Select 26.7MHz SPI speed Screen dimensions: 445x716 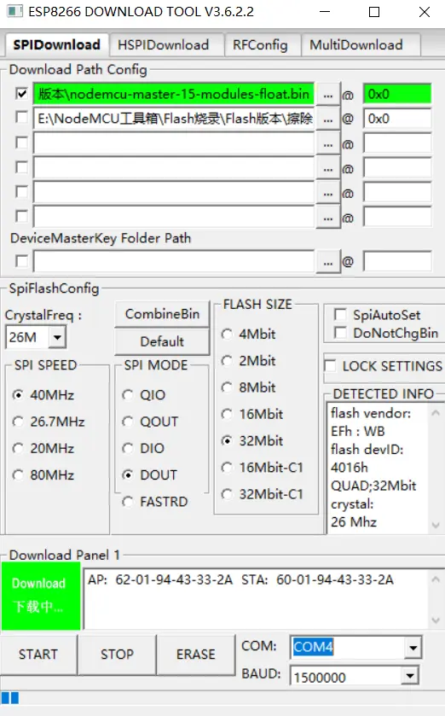tap(18, 422)
